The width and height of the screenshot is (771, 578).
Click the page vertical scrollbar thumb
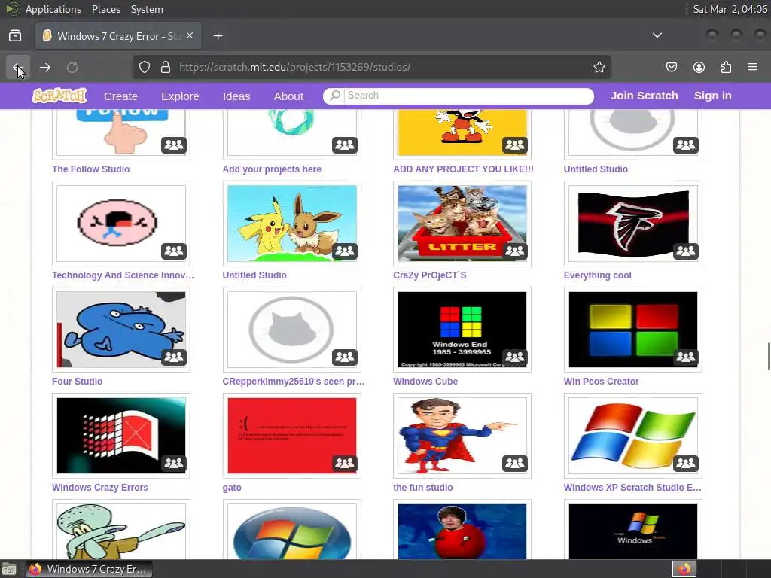(768, 356)
